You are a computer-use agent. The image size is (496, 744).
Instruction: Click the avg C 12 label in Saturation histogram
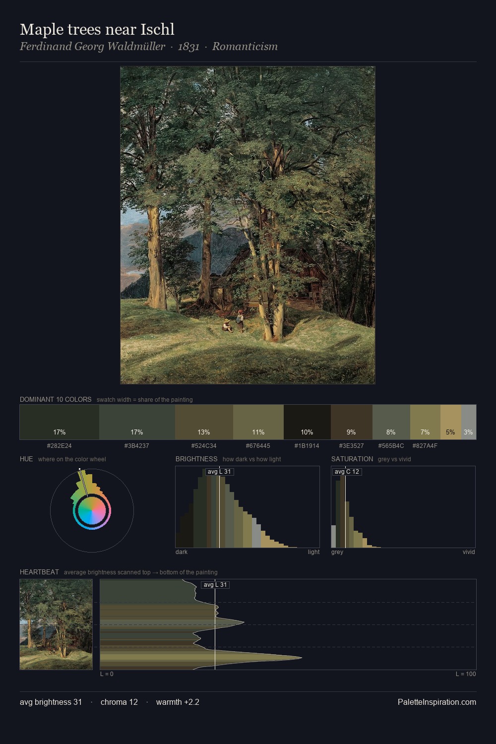click(x=347, y=472)
